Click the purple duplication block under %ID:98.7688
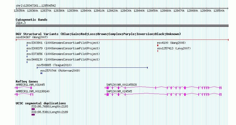The width and height of the screenshot is (236, 125). tap(33, 109)
